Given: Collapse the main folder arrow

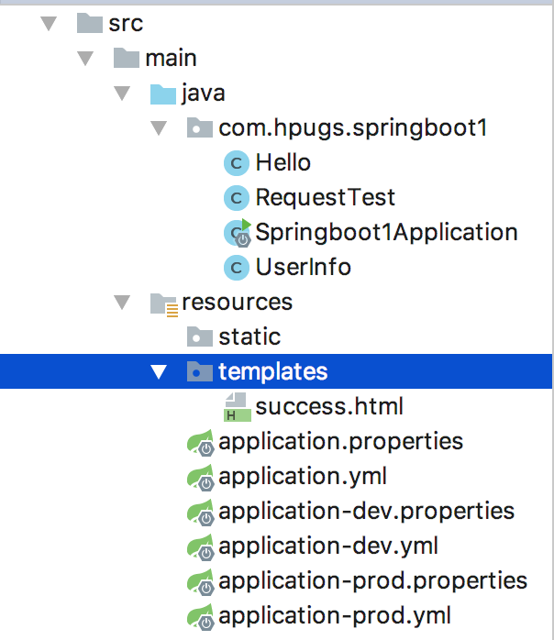Looking at the screenshot, I should tap(86, 58).
